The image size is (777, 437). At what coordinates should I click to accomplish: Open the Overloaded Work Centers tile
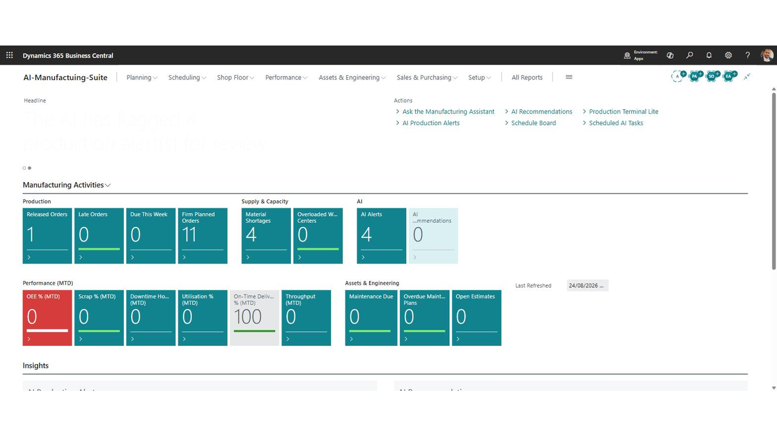pos(318,235)
